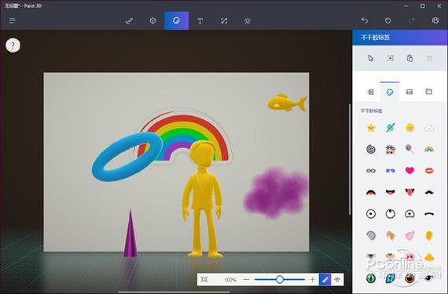Pick the spiral swirl sticker
The width and height of the screenshot is (448, 294).
(x=371, y=149)
